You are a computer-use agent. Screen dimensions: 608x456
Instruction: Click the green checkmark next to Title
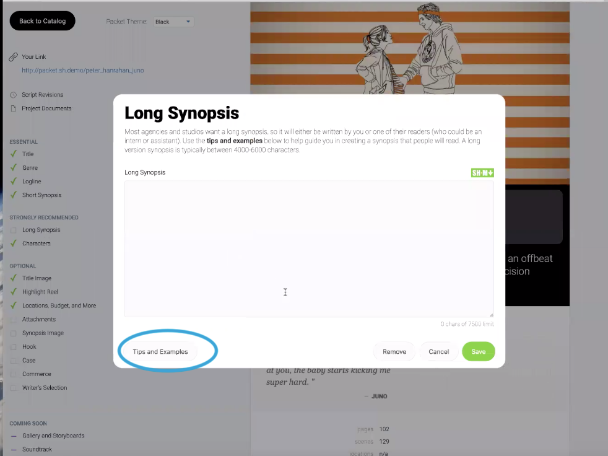(x=14, y=154)
